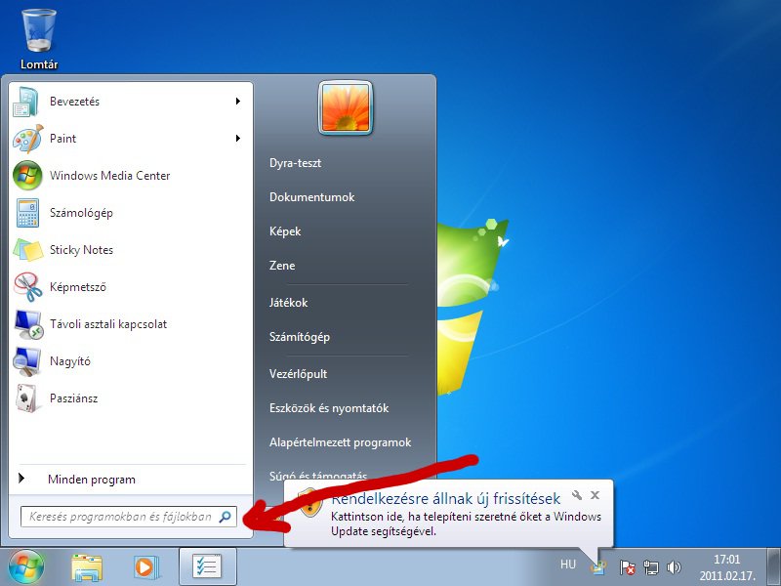This screenshot has width=781, height=586.
Task: Open Dokumentumok from the Start menu
Action: (x=311, y=197)
